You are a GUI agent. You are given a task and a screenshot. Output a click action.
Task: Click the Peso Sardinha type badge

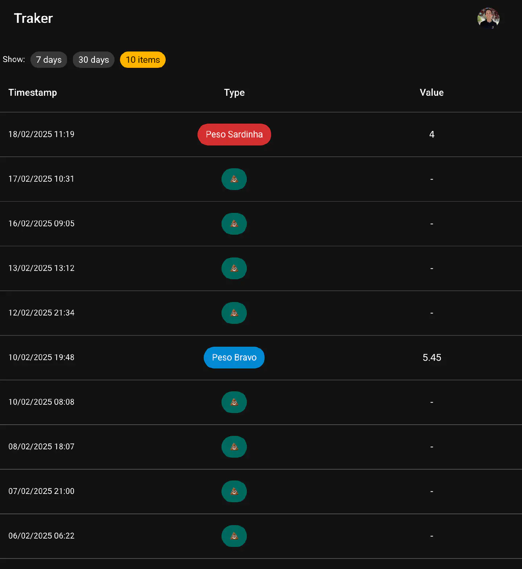point(234,135)
